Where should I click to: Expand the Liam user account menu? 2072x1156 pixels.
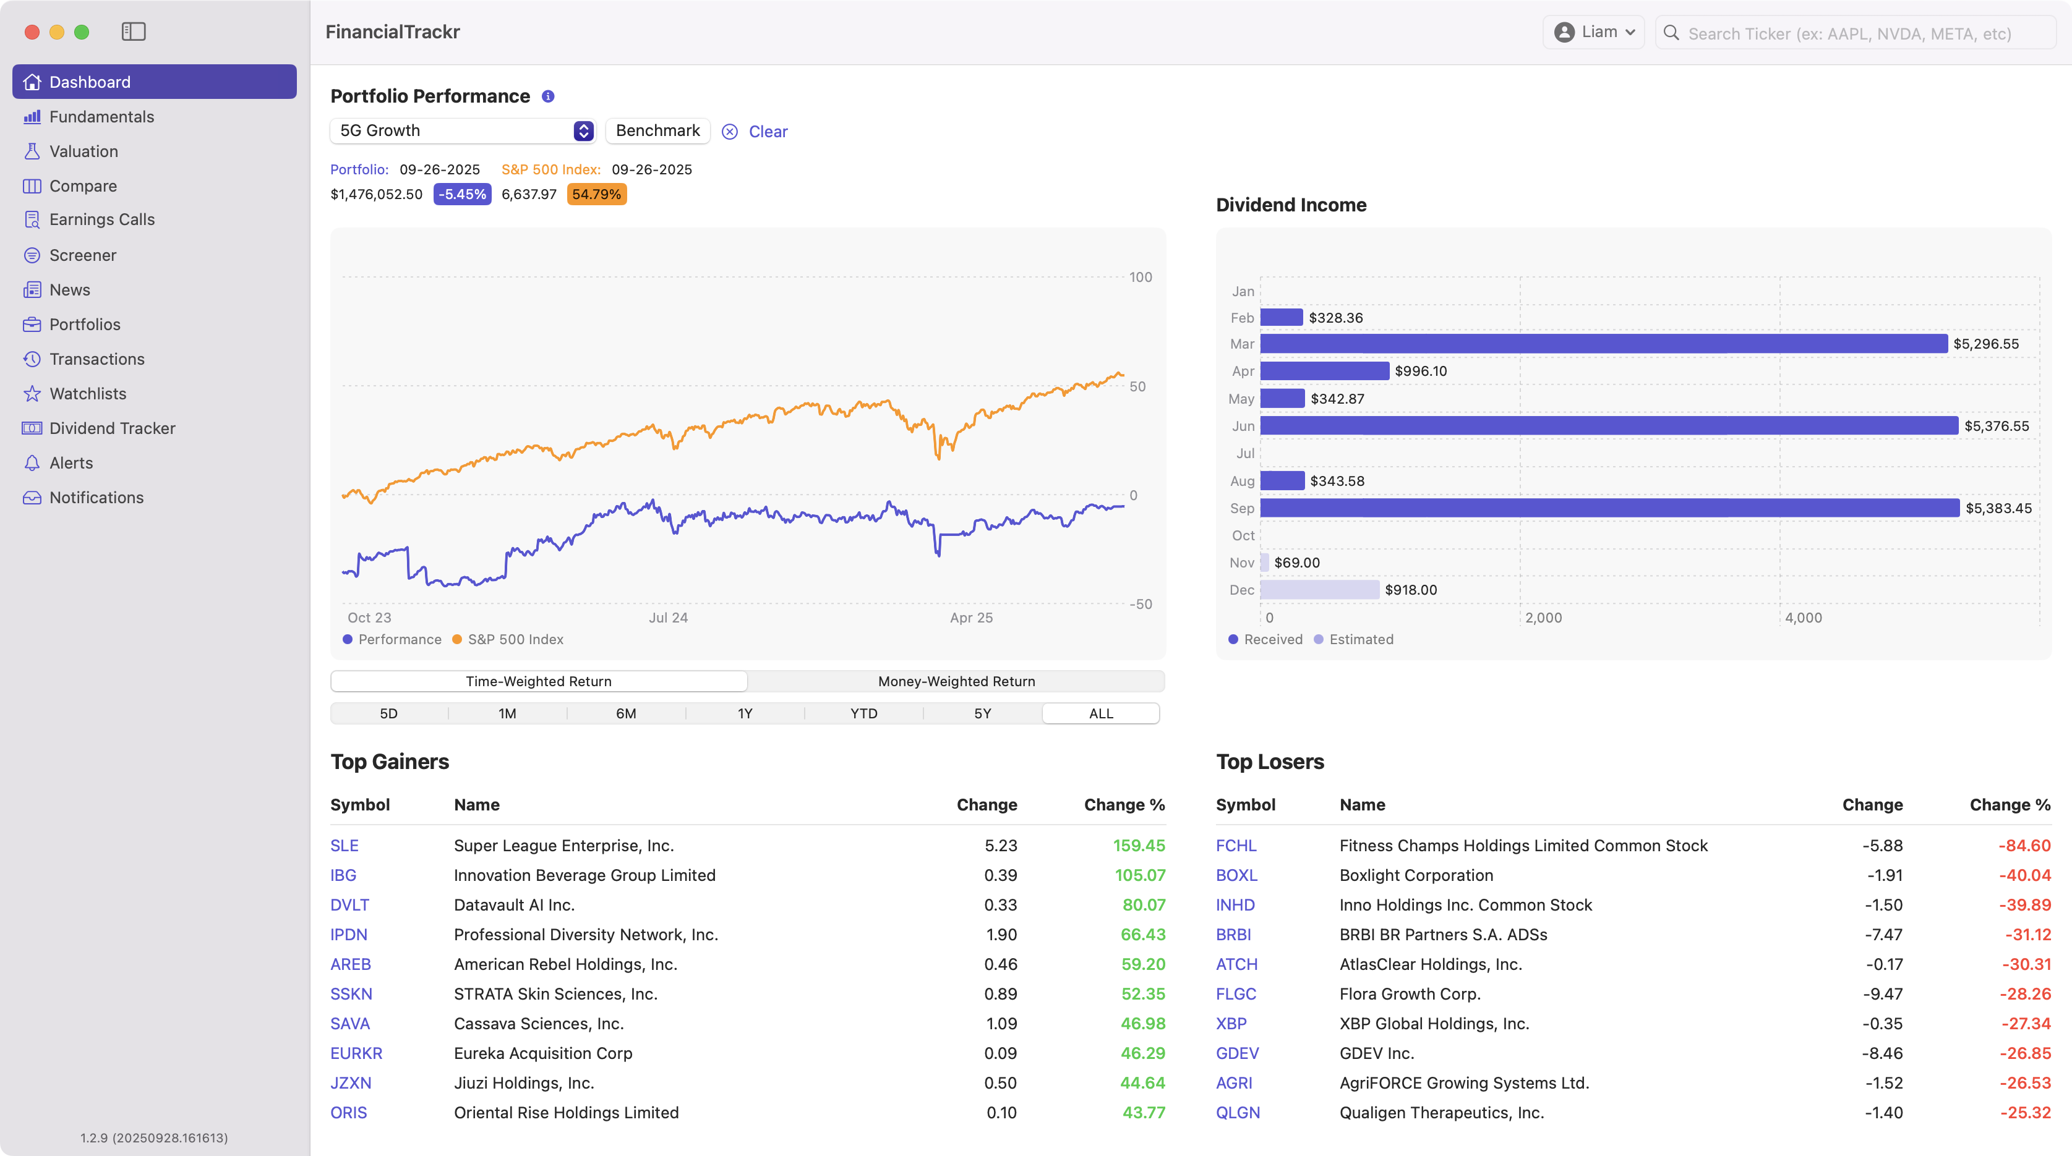(x=1595, y=32)
